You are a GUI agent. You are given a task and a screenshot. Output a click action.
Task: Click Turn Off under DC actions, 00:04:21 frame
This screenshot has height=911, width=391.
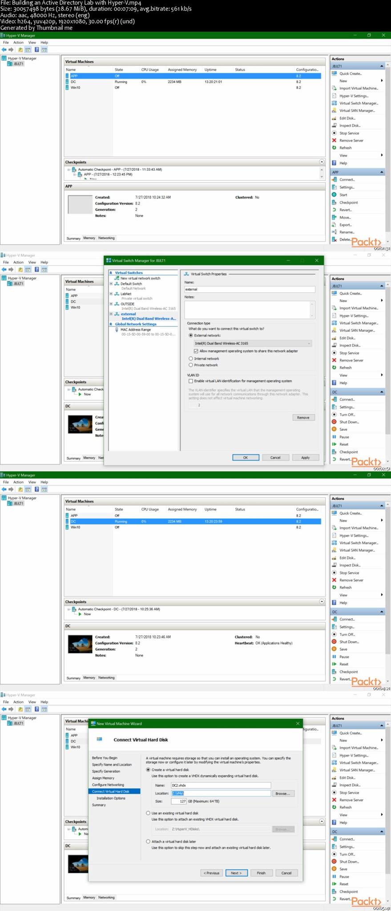[347, 634]
